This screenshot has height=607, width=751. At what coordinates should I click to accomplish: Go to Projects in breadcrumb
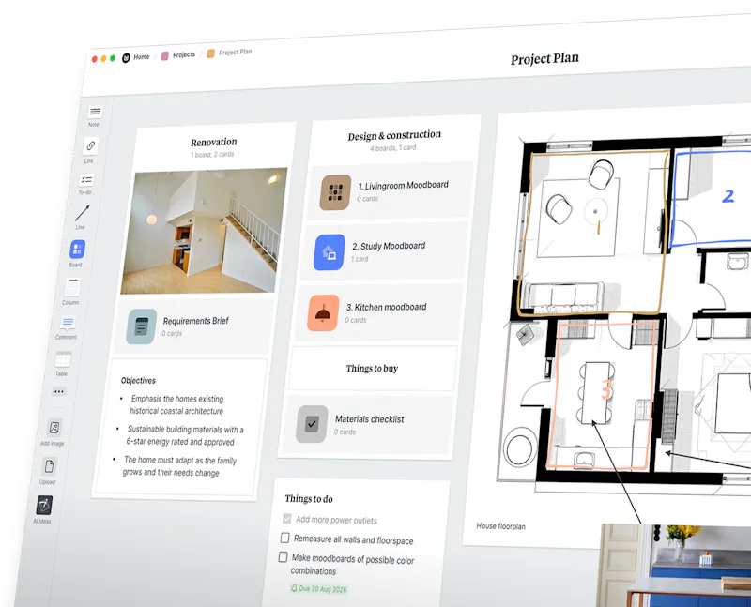184,54
